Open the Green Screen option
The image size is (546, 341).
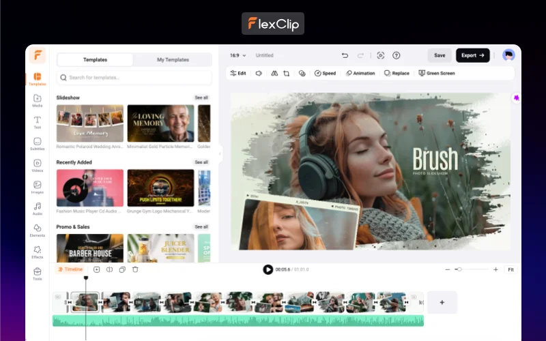point(437,73)
